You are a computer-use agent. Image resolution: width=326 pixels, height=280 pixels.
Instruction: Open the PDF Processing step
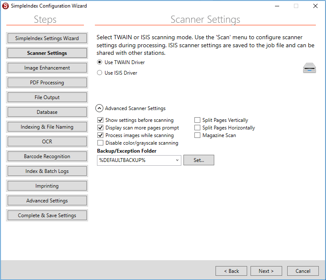click(47, 83)
